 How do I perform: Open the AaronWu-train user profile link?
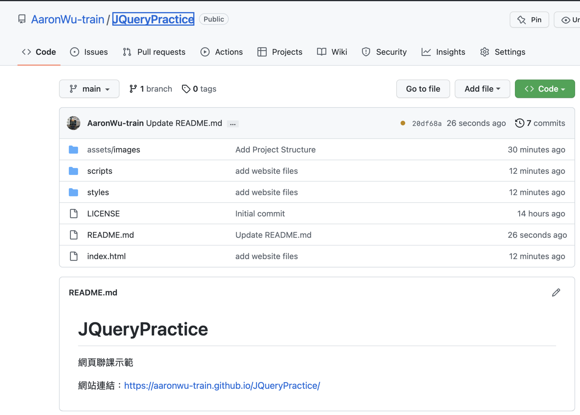(68, 19)
